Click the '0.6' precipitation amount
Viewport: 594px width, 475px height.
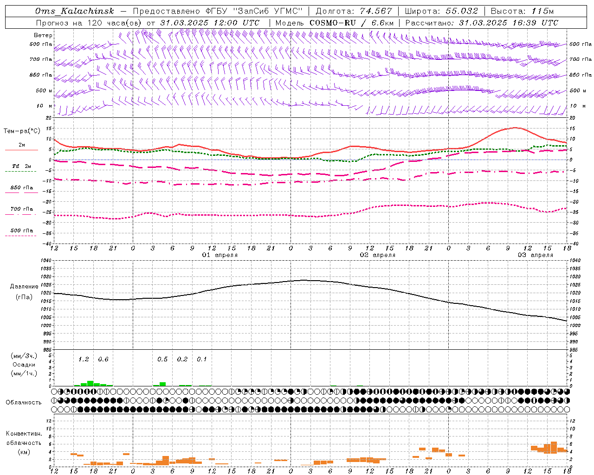click(103, 359)
